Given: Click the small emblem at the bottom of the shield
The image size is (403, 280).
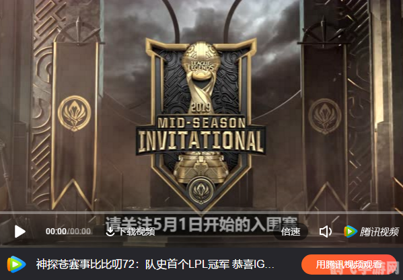Looking at the screenshot, I should click(x=201, y=190).
